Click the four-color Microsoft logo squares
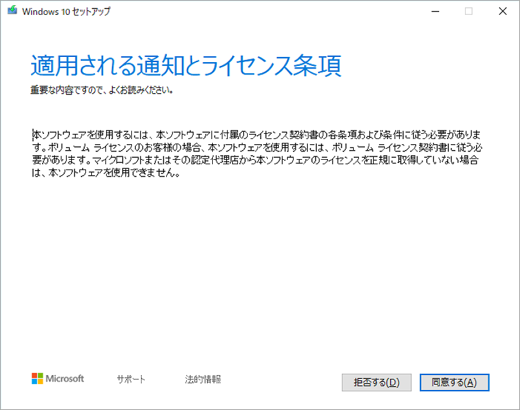Viewport: 520px width, 410px height. point(37,379)
